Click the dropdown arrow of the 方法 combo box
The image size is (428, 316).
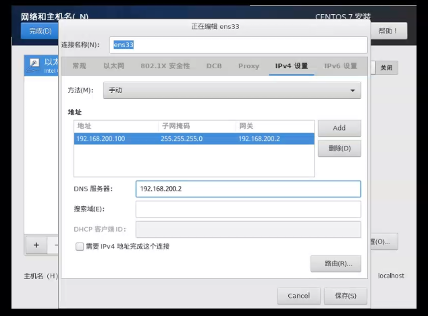point(352,90)
